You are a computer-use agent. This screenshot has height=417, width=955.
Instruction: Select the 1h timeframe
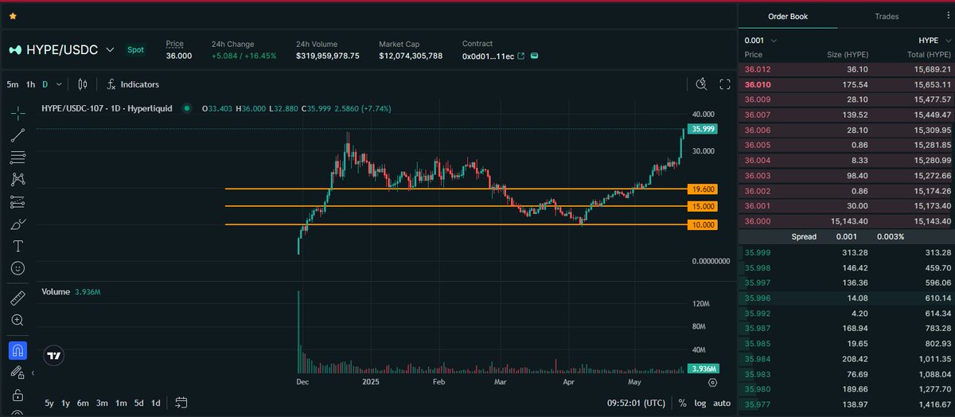tap(30, 84)
